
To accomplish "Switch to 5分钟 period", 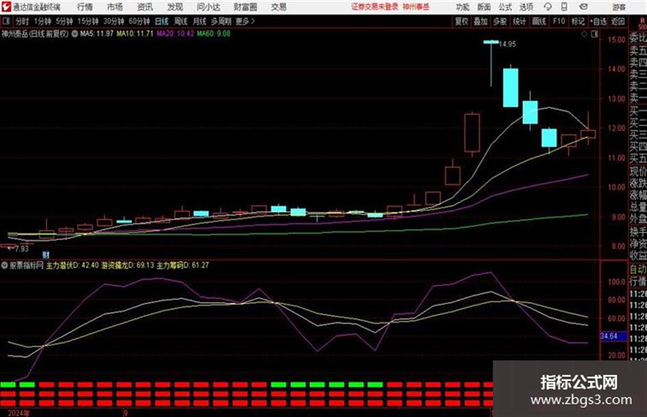I will point(64,21).
